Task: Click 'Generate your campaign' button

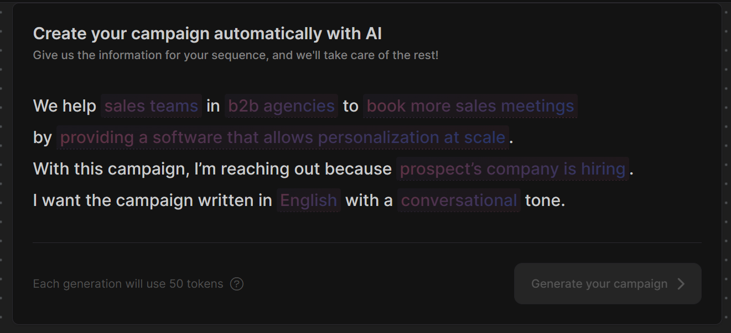Action: (x=599, y=283)
